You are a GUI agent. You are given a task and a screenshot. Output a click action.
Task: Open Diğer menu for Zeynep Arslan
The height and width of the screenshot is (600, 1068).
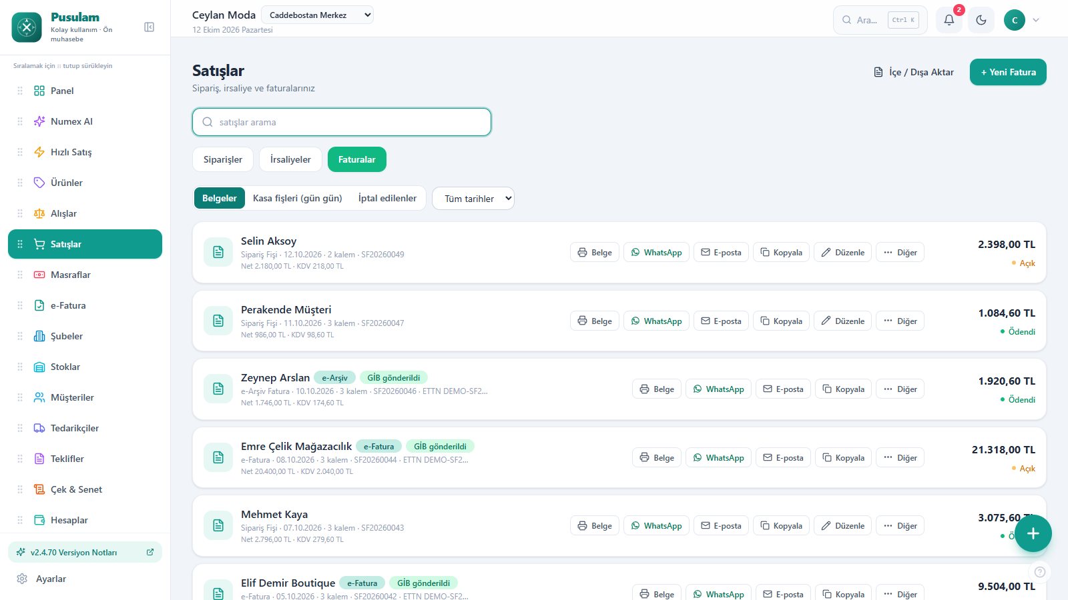click(x=900, y=389)
